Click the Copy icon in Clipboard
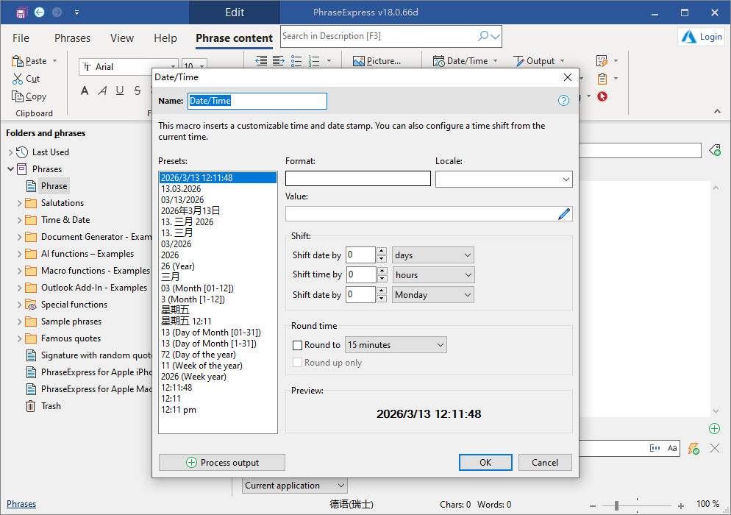This screenshot has width=731, height=515. point(18,96)
